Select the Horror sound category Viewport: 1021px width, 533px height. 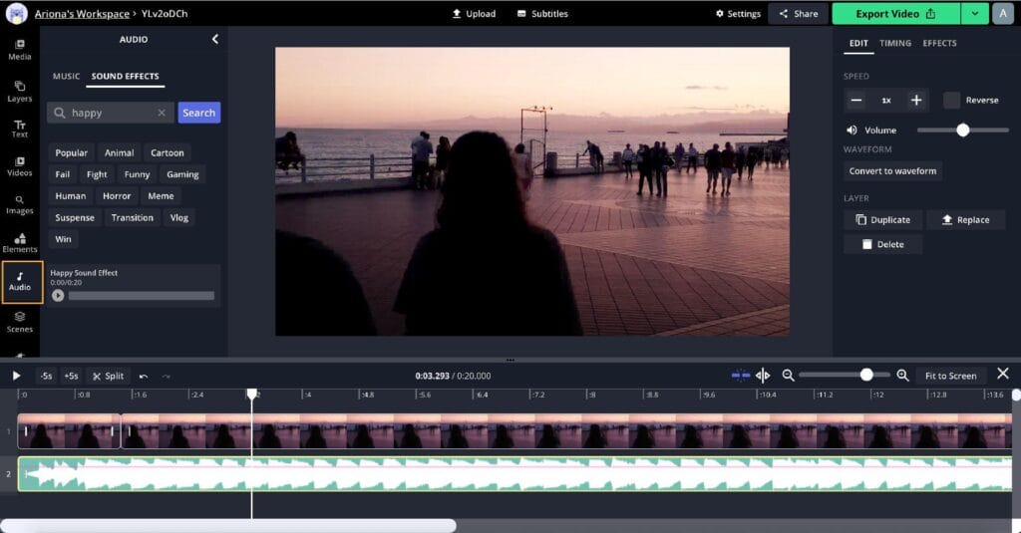(x=117, y=196)
